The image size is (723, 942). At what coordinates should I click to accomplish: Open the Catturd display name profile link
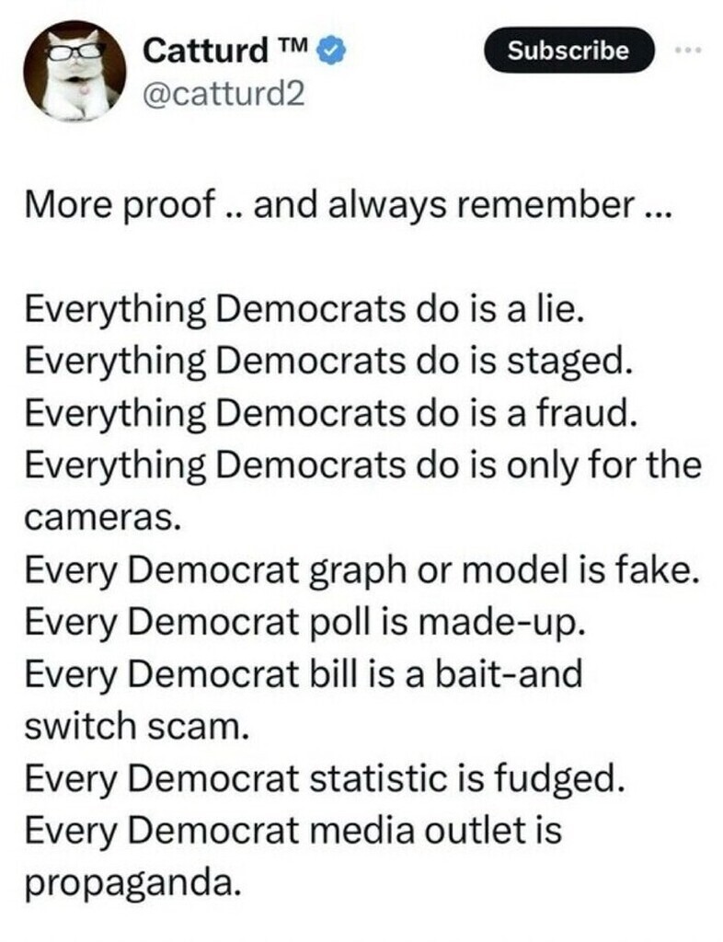(206, 52)
